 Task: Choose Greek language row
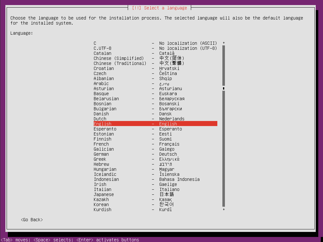(155, 159)
